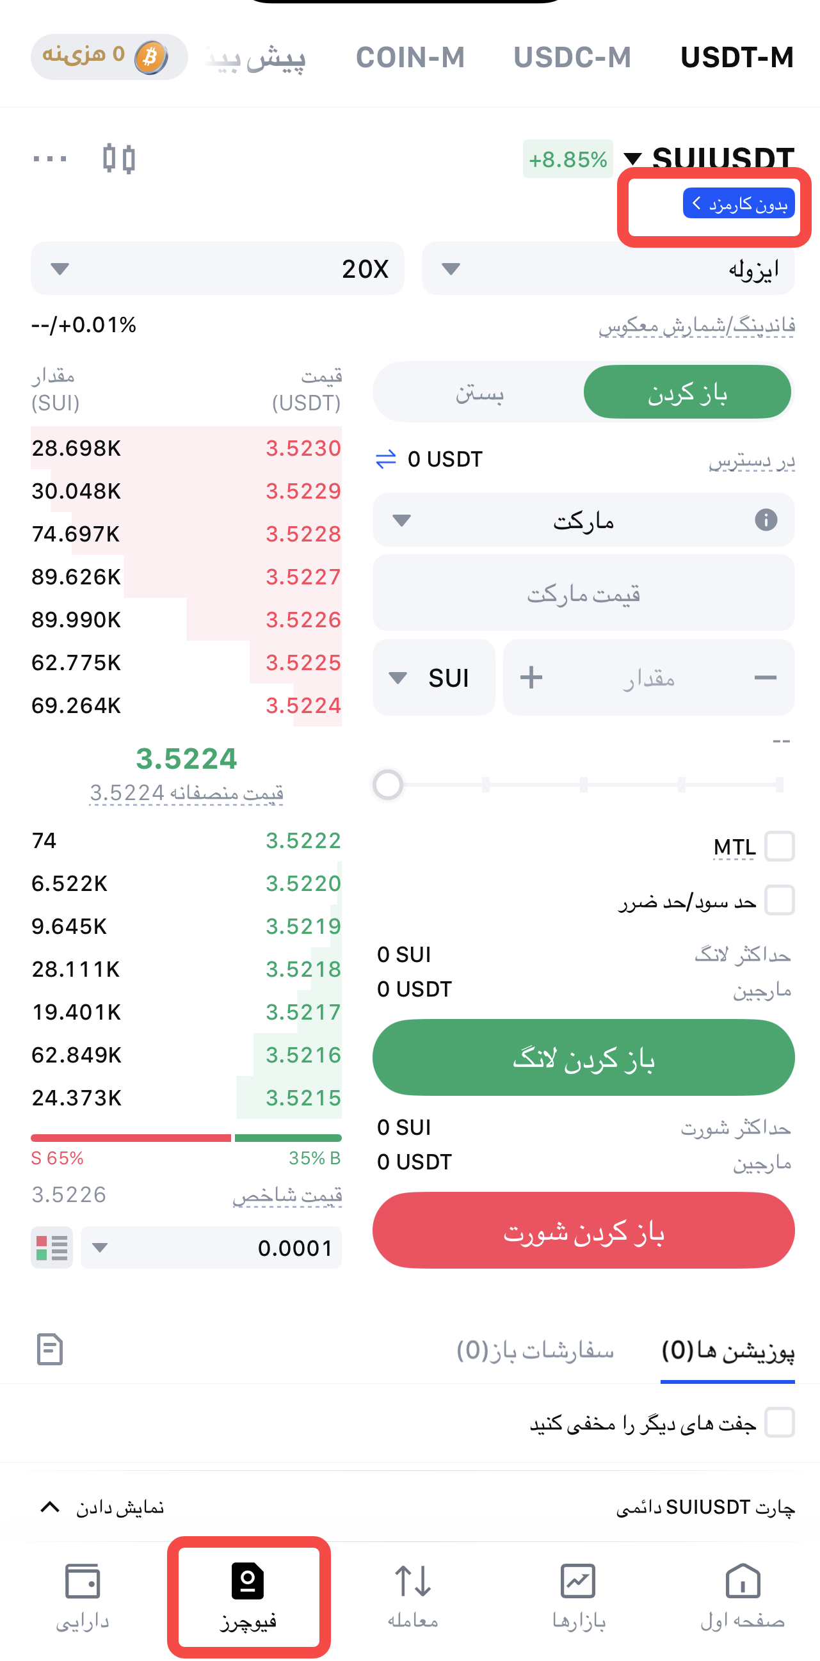Enable the MTL checkbox
Image resolution: width=820 pixels, height=1661 pixels.
[780, 846]
